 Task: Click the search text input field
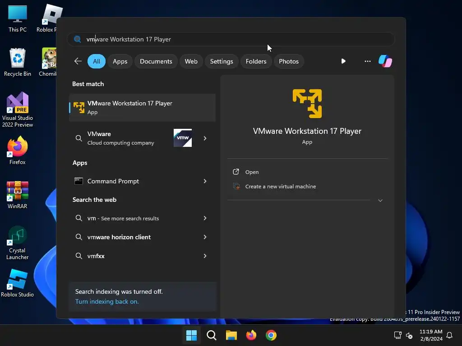coord(231,39)
